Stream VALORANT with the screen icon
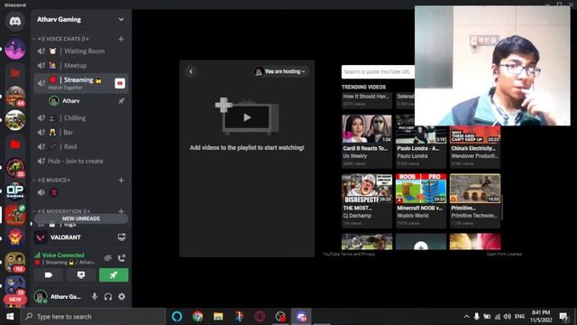The image size is (577, 325). 122,237
